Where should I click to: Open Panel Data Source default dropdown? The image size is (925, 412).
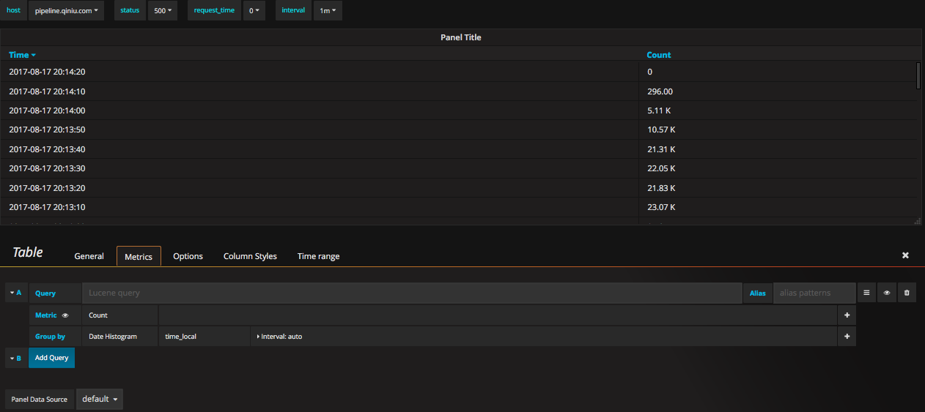(x=99, y=399)
